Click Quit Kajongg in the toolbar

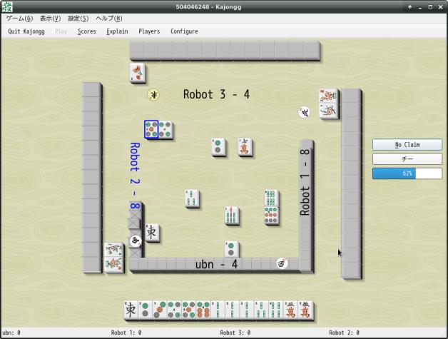[26, 31]
